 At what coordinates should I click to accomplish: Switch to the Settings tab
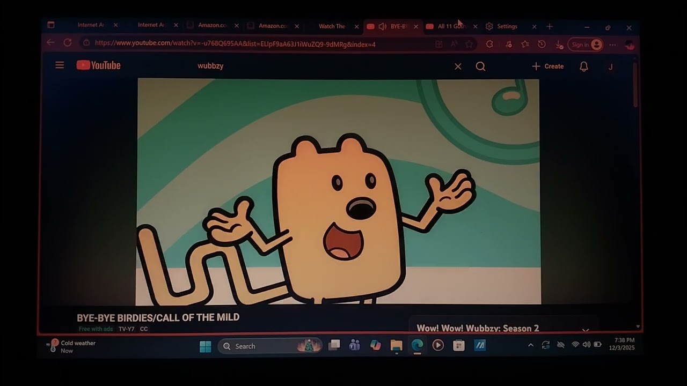pyautogui.click(x=507, y=26)
